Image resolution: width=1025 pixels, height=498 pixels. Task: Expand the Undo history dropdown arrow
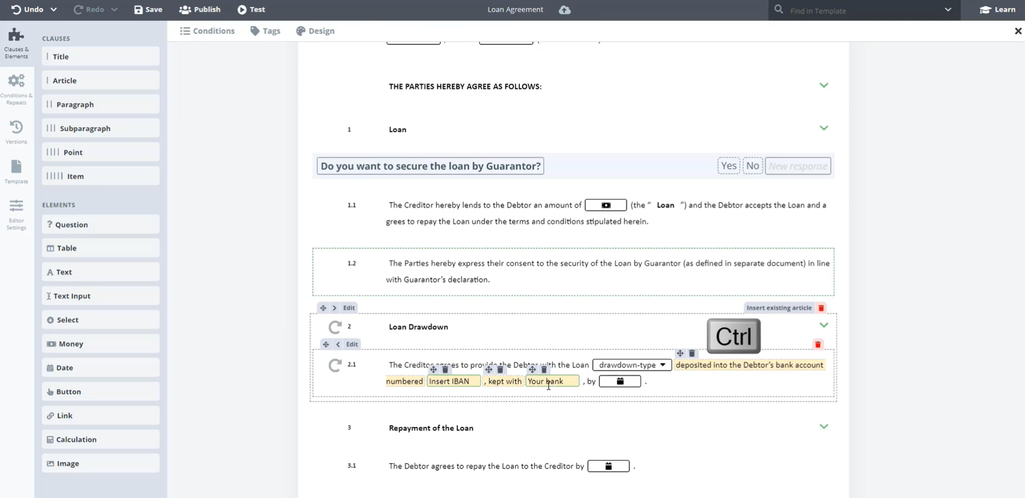point(54,10)
